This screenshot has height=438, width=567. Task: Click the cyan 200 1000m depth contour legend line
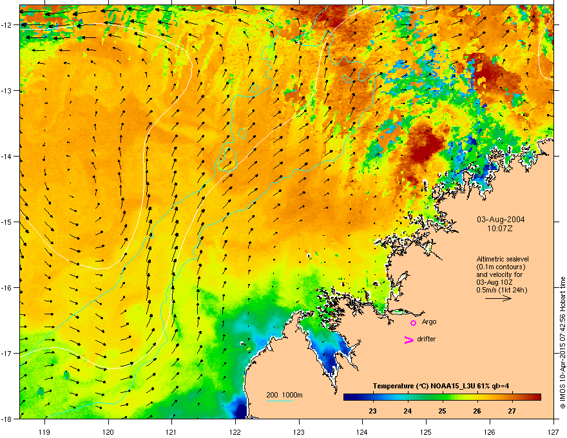279,401
